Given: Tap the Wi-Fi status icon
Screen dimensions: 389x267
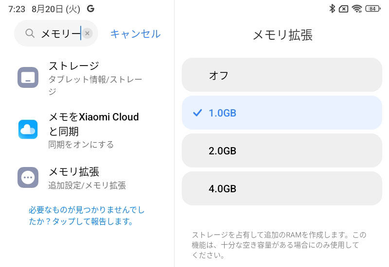Looking at the screenshot, I should [357, 9].
